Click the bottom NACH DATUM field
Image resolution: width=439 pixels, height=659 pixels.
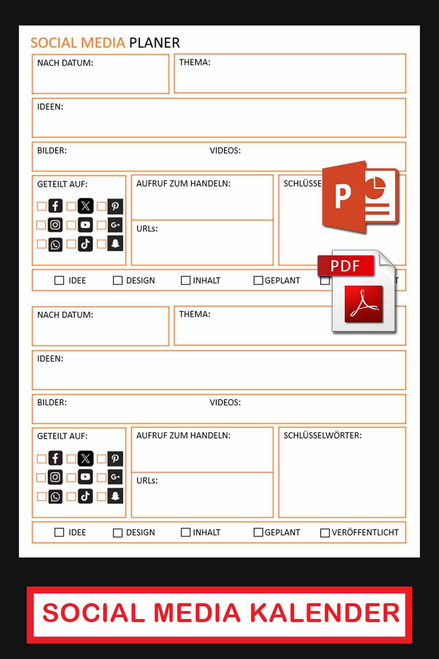click(x=101, y=326)
